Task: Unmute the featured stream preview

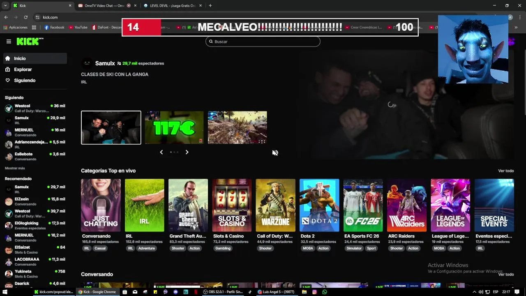Action: [x=275, y=153]
